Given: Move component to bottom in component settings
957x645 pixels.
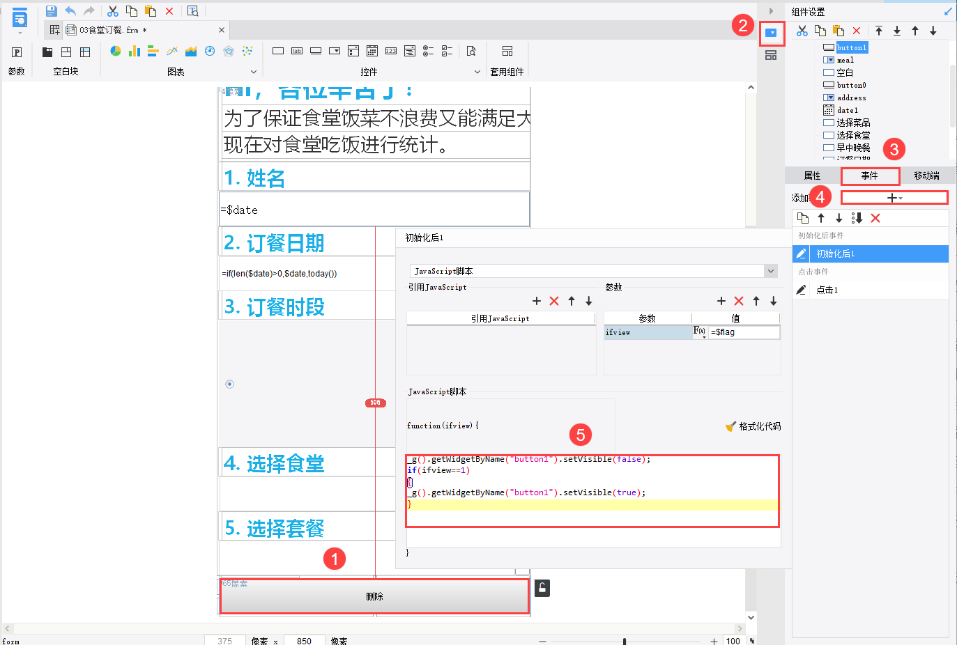Looking at the screenshot, I should pos(897,31).
